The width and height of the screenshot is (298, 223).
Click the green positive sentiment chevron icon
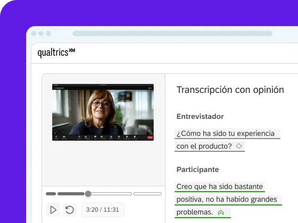(221, 212)
